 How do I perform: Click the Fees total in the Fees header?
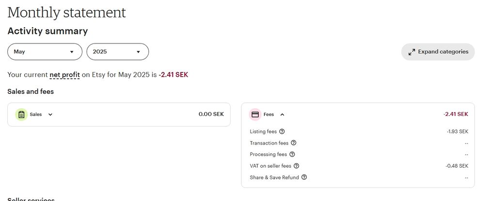tap(455, 114)
